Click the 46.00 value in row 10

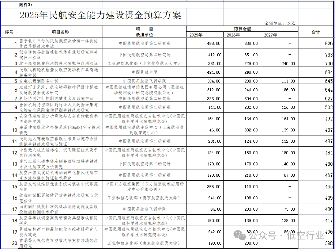[x=205, y=130]
